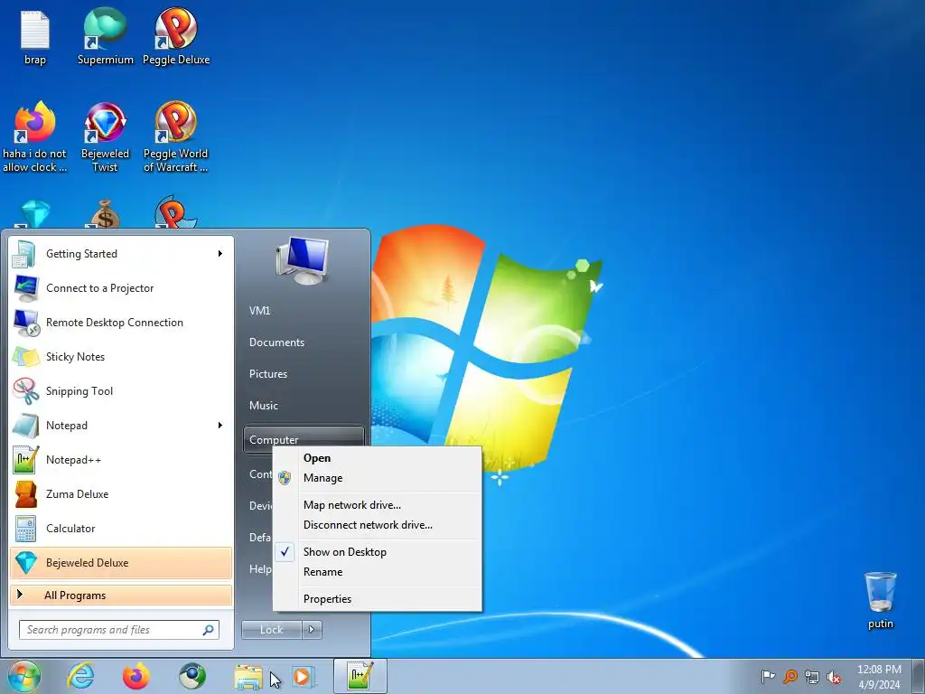
Task: Switch to Notepad++ taskbar button
Action: click(360, 676)
